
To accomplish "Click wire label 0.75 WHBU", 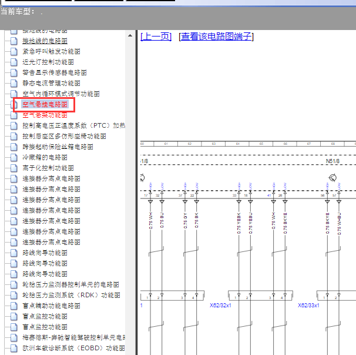I will 339,224.
